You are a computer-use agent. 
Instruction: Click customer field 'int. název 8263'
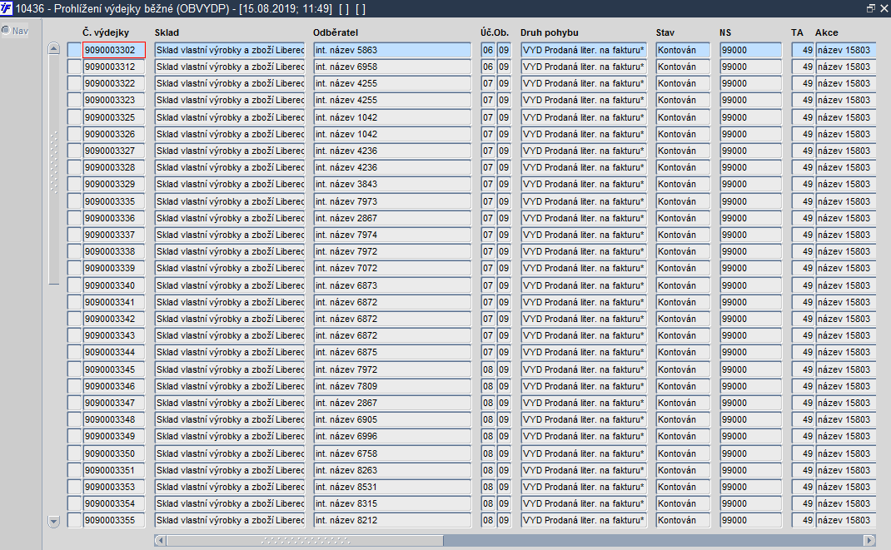[392, 470]
